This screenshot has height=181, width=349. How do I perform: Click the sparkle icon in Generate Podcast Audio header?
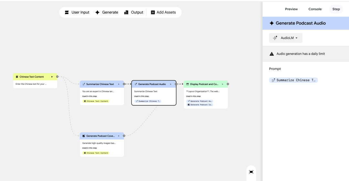click(x=271, y=23)
